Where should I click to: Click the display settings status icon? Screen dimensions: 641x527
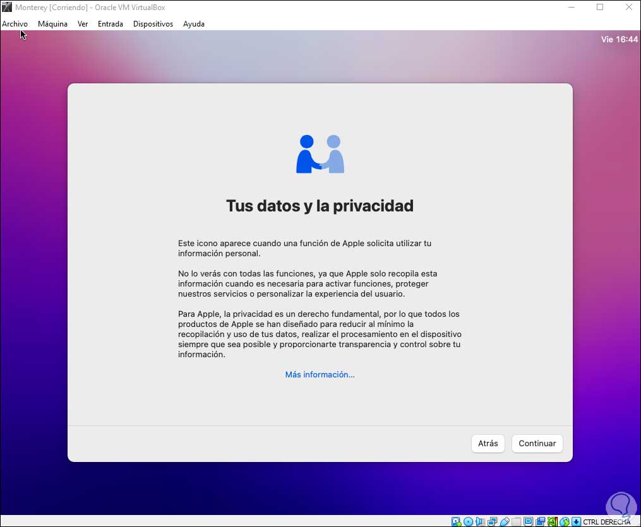[x=528, y=522]
